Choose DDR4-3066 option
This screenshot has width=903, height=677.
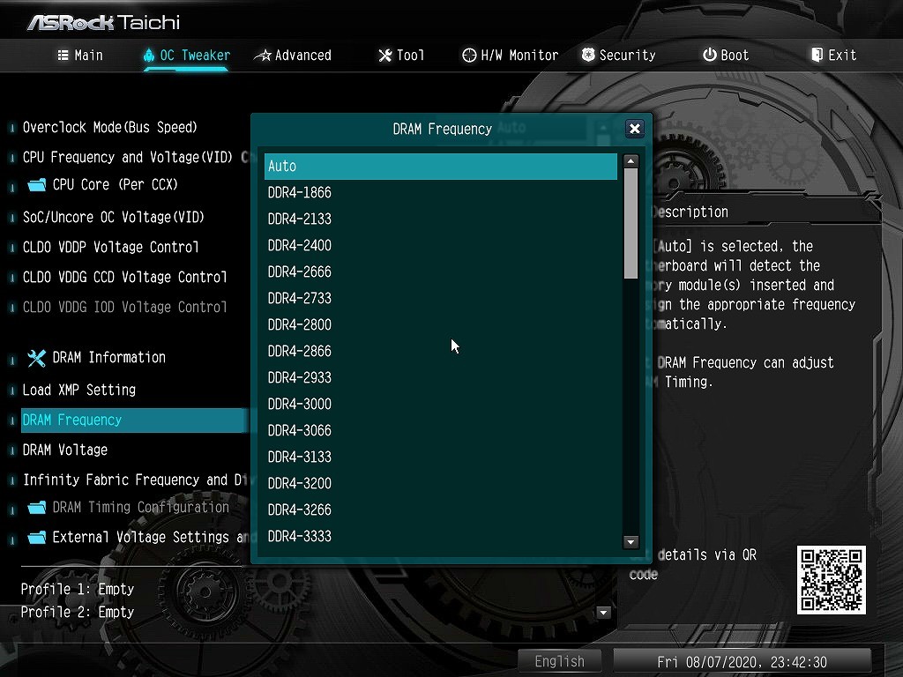tap(441, 430)
